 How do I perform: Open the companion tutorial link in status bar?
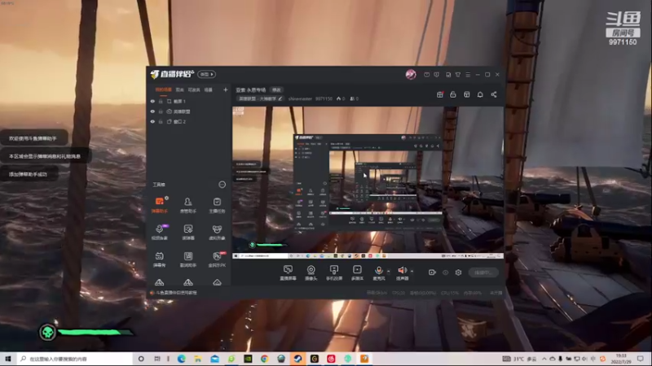(x=176, y=293)
